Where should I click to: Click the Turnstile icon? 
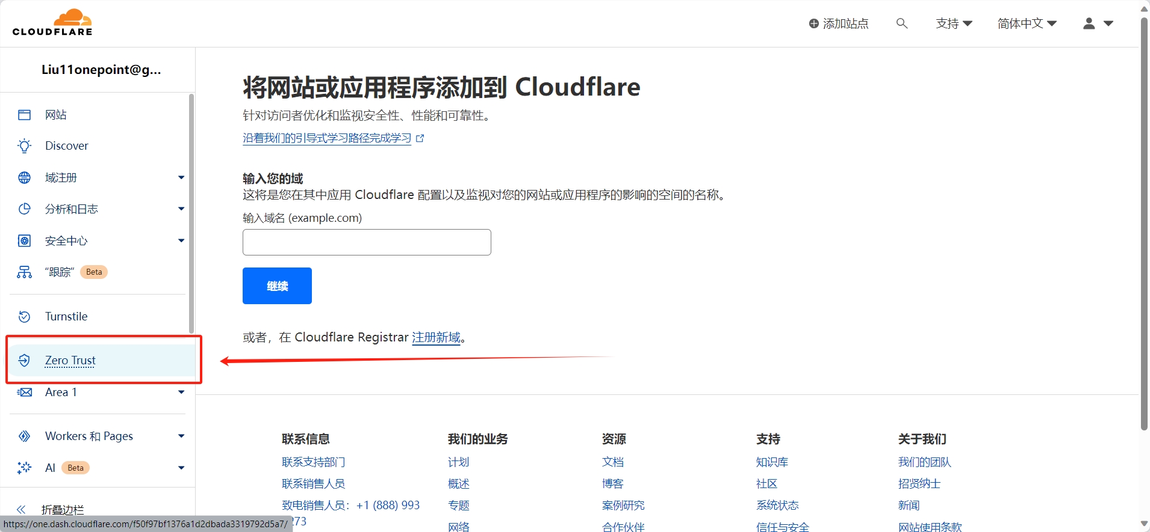point(24,316)
